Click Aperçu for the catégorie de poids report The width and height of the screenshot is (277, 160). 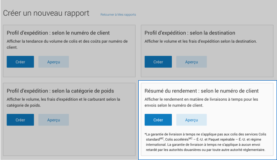pyautogui.click(x=53, y=120)
